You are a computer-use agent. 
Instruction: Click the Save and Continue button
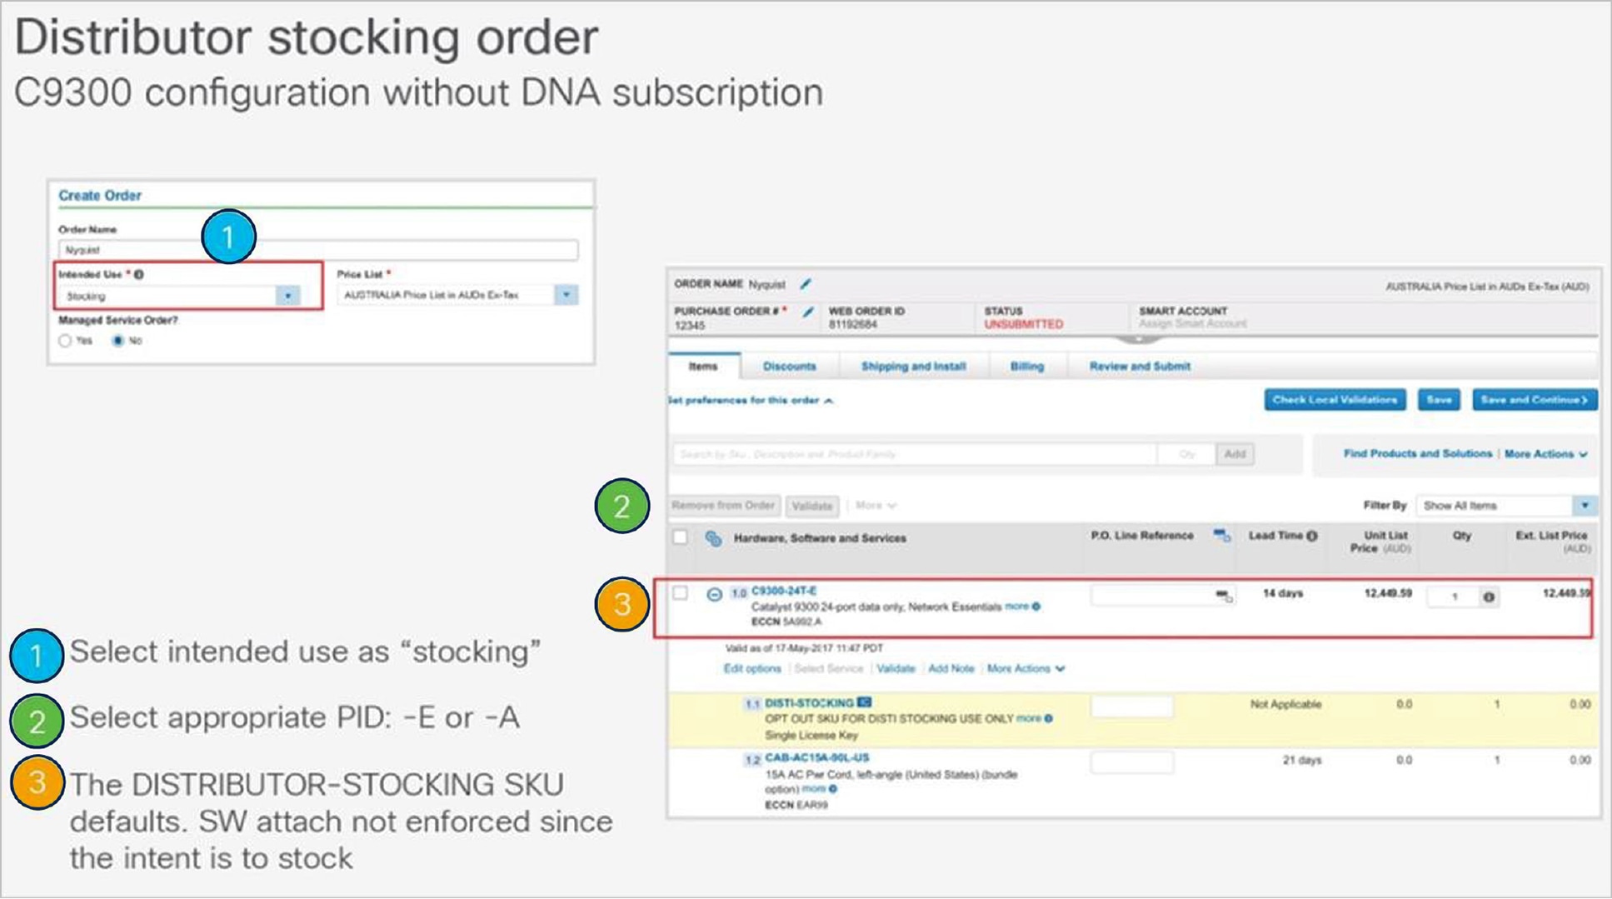pos(1534,400)
